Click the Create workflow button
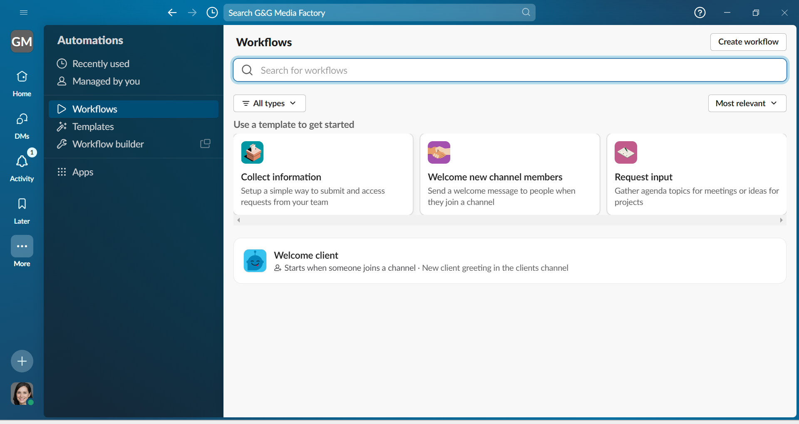Image resolution: width=799 pixels, height=424 pixels. pyautogui.click(x=748, y=42)
